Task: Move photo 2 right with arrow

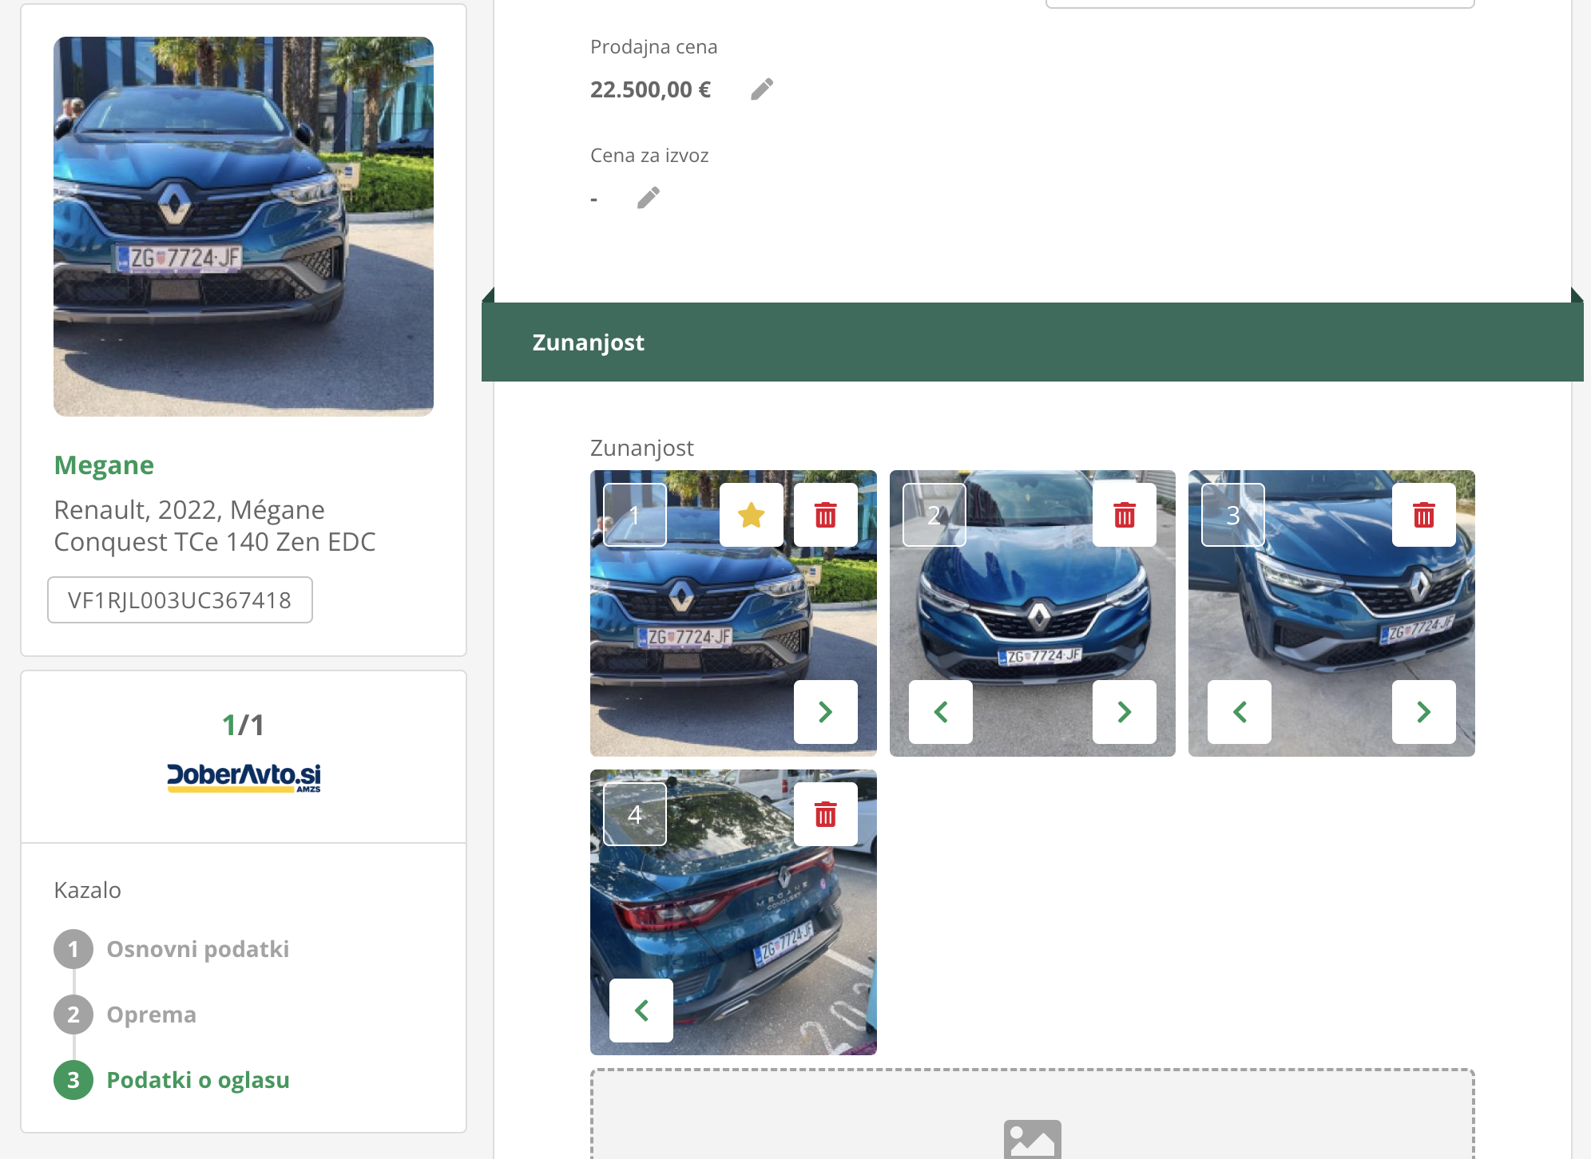Action: point(1125,712)
